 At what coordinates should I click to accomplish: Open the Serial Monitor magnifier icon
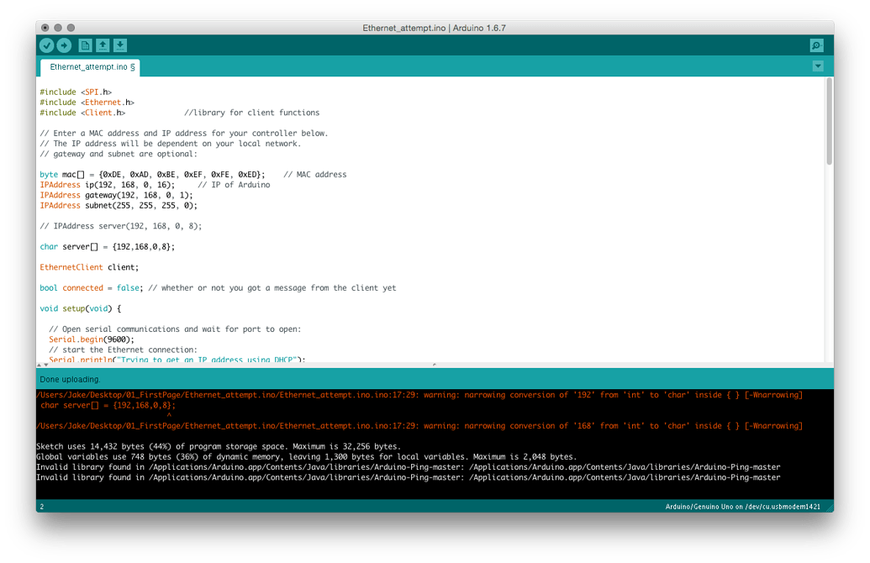(816, 45)
